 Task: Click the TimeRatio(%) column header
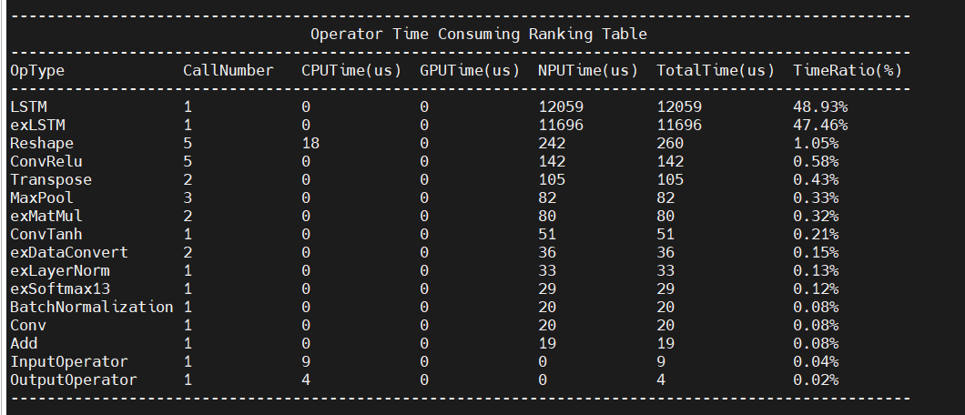[848, 71]
